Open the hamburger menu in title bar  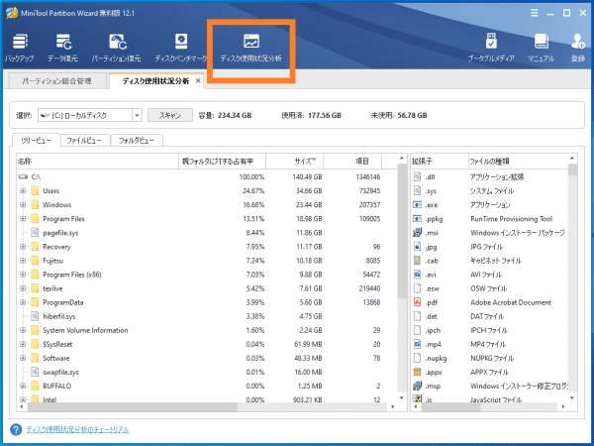click(535, 13)
